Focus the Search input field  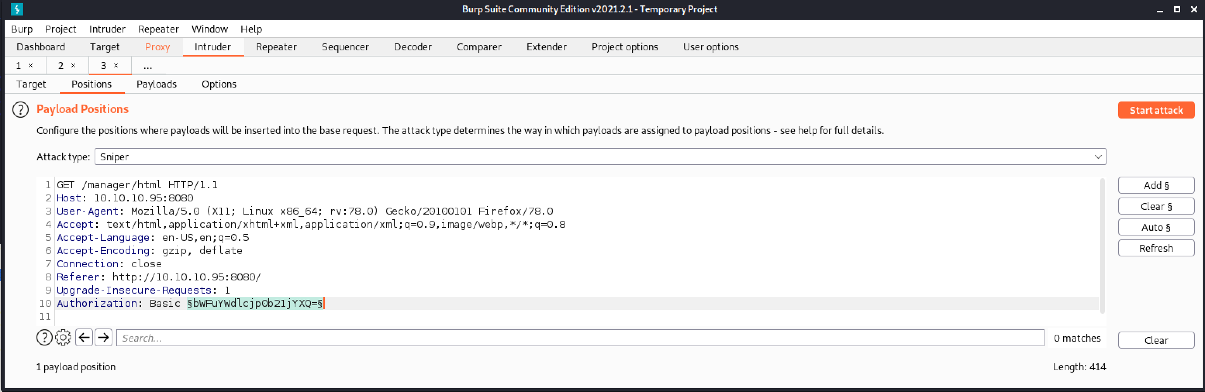(x=580, y=338)
